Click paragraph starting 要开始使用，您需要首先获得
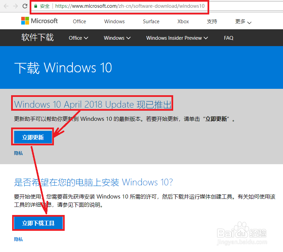 (x=145, y=201)
